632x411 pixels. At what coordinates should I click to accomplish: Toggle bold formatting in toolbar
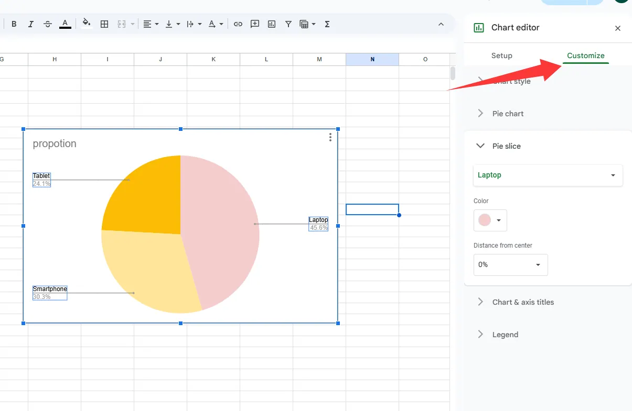(14, 24)
